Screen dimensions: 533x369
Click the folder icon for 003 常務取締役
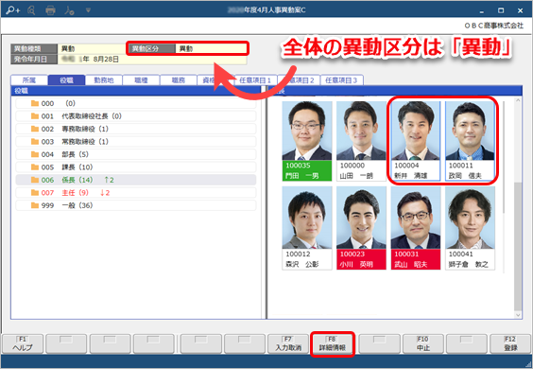click(35, 142)
